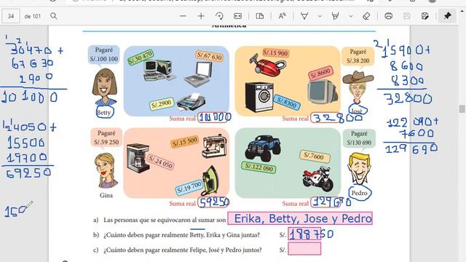Image resolution: width=466 pixels, height=262 pixels.
Task: Click question b text about Betty, Erika y Gina
Action: (181, 234)
